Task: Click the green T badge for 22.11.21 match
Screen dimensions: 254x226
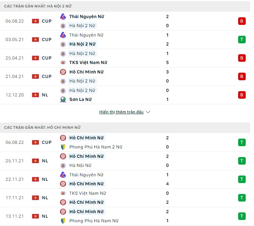Action: tap(242, 179)
